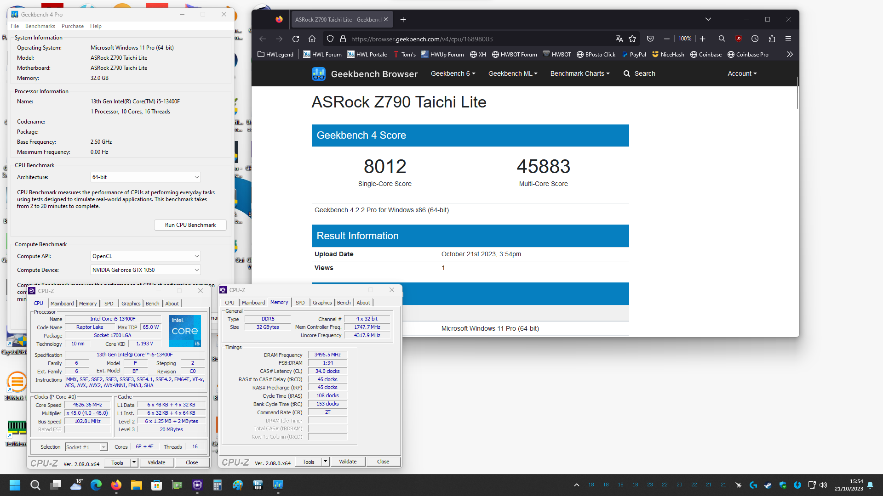Image resolution: width=883 pixels, height=496 pixels.
Task: Open Microsoft Edge from taskbar
Action: [96, 485]
